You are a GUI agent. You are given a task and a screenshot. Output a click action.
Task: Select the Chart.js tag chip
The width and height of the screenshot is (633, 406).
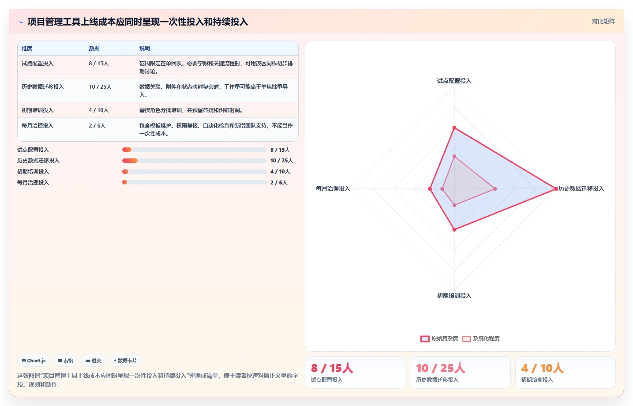(34, 361)
